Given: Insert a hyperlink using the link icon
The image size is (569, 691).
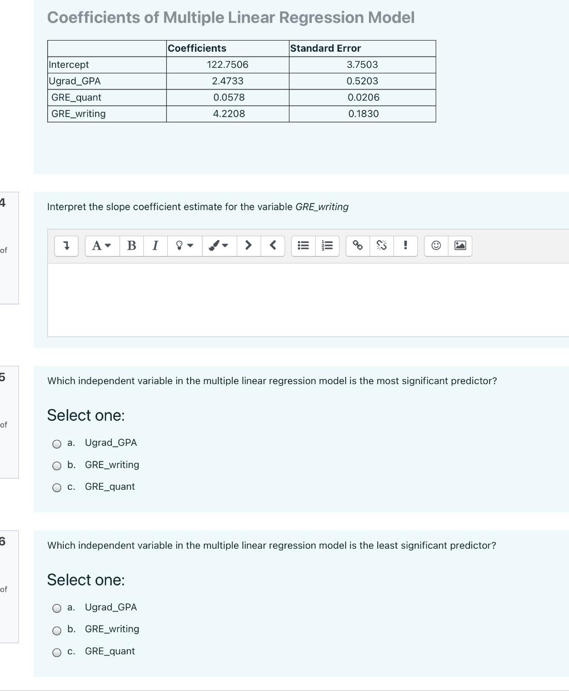Looking at the screenshot, I should 357,246.
